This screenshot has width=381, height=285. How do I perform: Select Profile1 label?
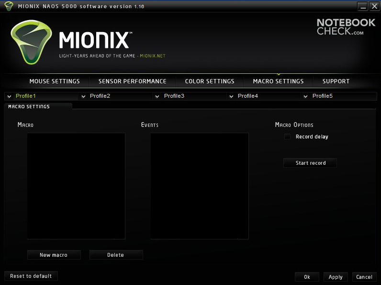[x=26, y=96]
